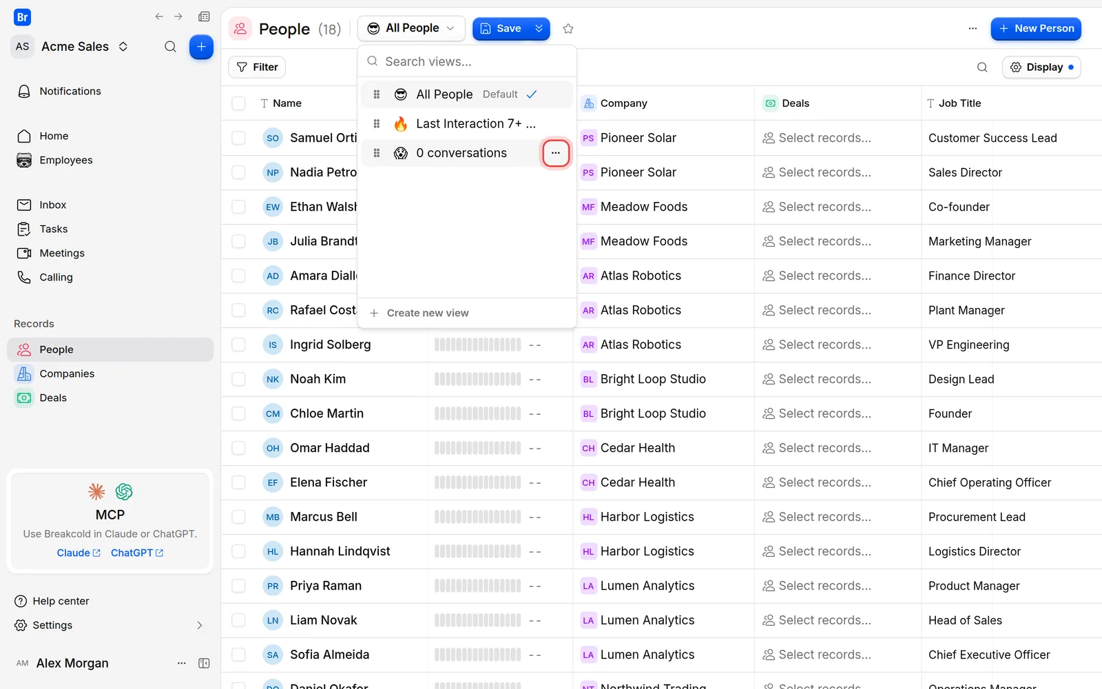Select the Samuel Ortiz row checkbox
The width and height of the screenshot is (1102, 689).
[x=239, y=138]
